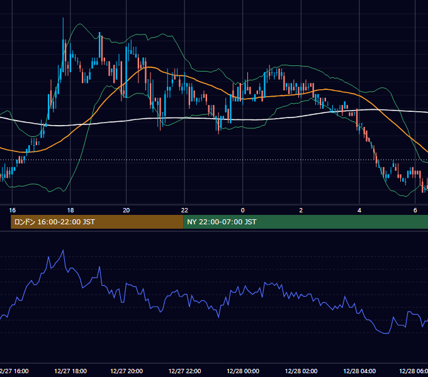Click the lowest trough of the blue oscillator line
428x377 pixels.
386,333
